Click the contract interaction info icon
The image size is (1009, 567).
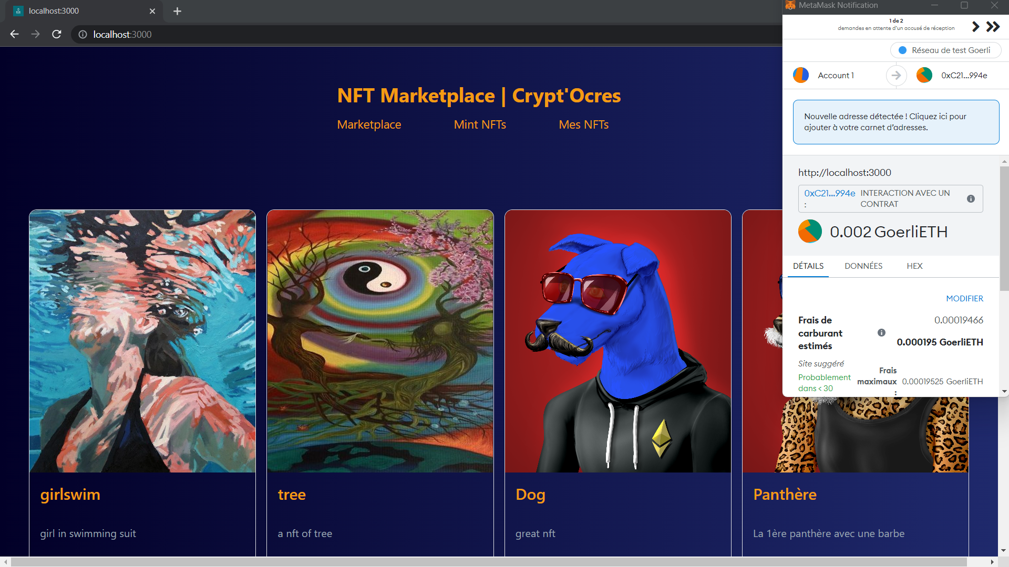tap(971, 198)
